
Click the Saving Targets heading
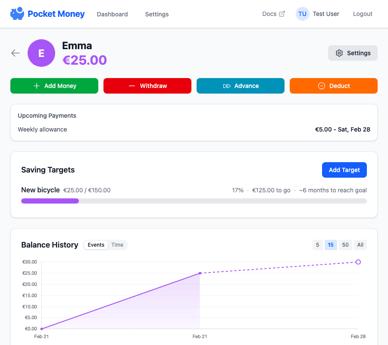(48, 170)
